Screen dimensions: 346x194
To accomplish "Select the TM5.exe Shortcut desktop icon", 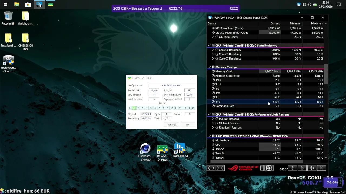I will (162, 153).
